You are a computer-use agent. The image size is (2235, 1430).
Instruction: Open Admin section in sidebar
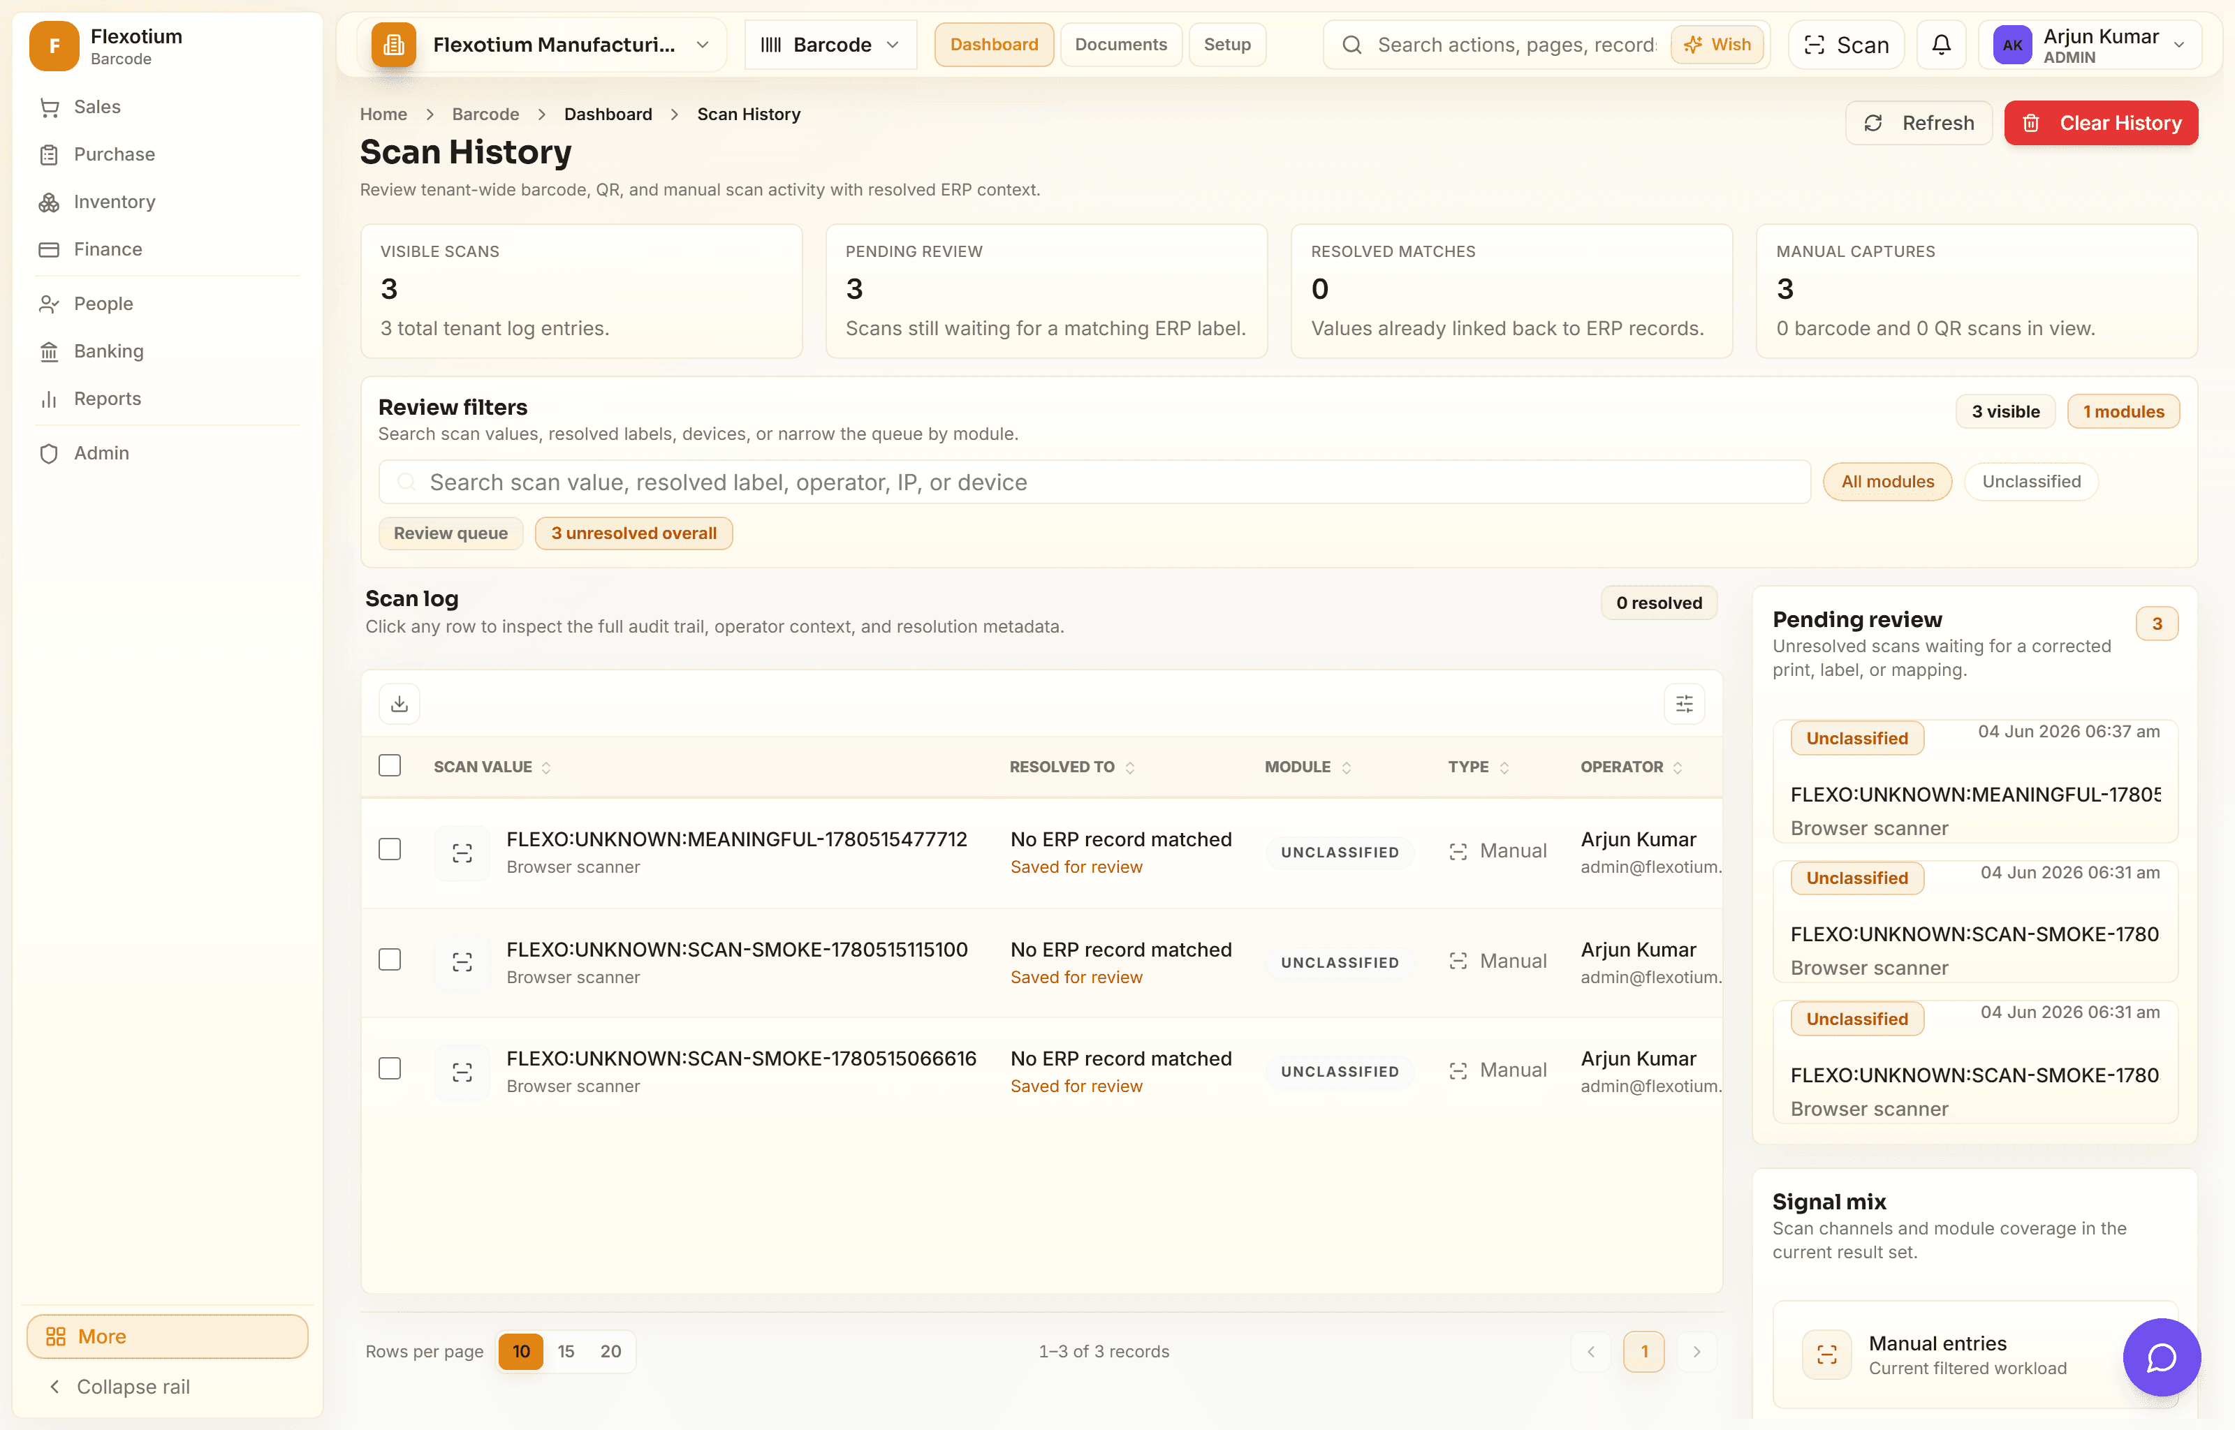167,453
